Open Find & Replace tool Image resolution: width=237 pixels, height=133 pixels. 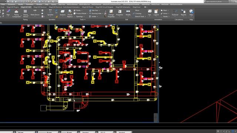[x=70, y=13]
